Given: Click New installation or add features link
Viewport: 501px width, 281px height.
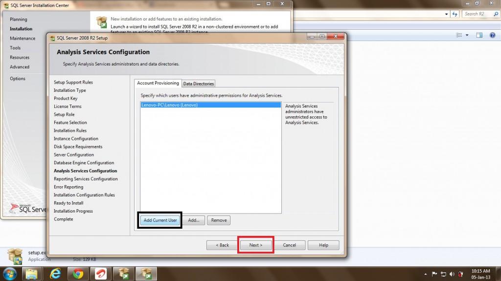Looking at the screenshot, I should coord(166,19).
